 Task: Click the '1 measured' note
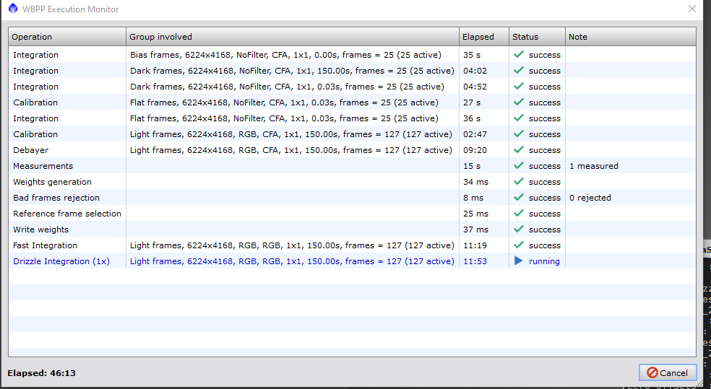(593, 166)
